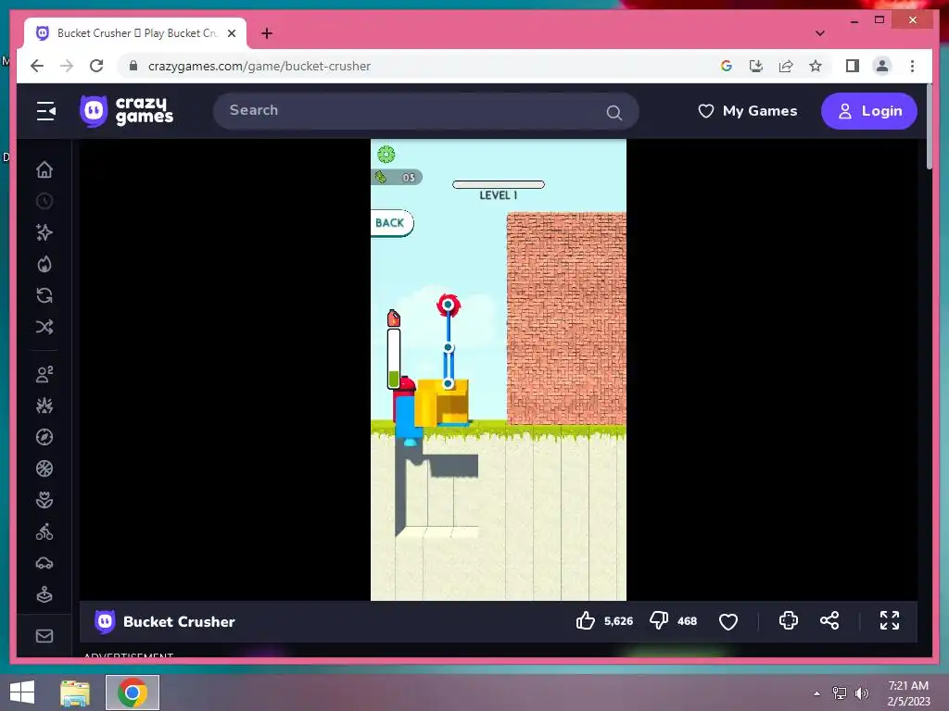Click Chrome in the taskbar
This screenshot has height=711, width=949.
133,692
